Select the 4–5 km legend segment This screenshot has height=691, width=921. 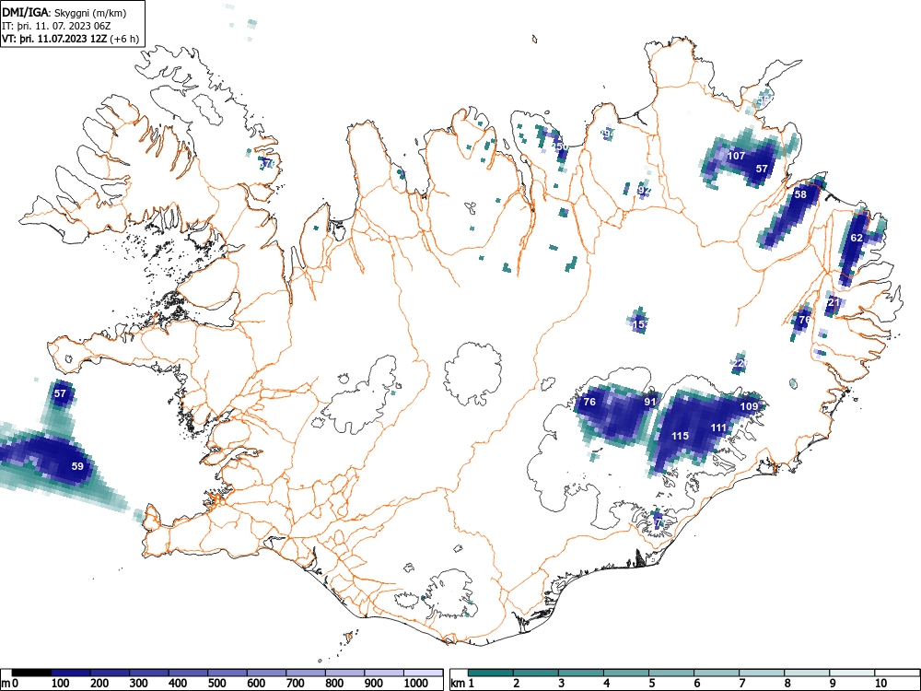[x=626, y=673]
